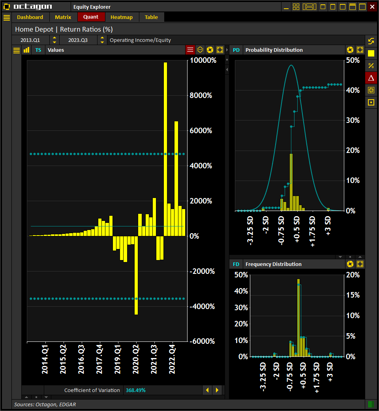Image resolution: width=379 pixels, height=411 pixels.
Task: Click the 2023.Q3 end period field
Action: 78,40
